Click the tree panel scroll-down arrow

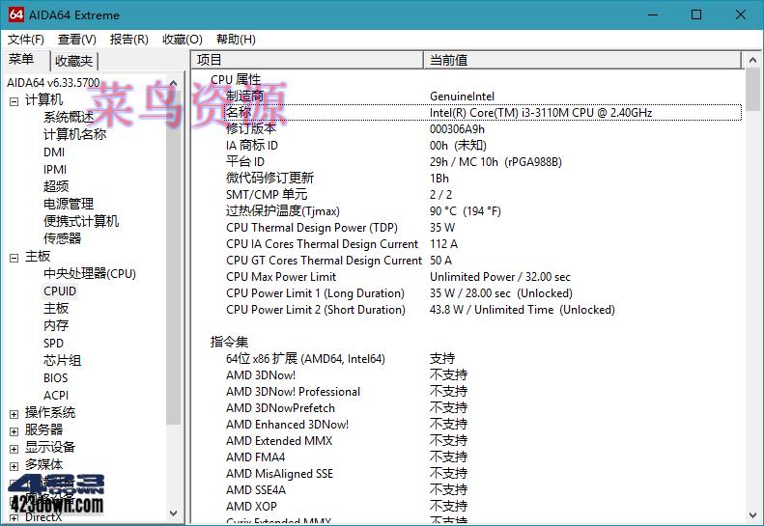pyautogui.click(x=174, y=513)
